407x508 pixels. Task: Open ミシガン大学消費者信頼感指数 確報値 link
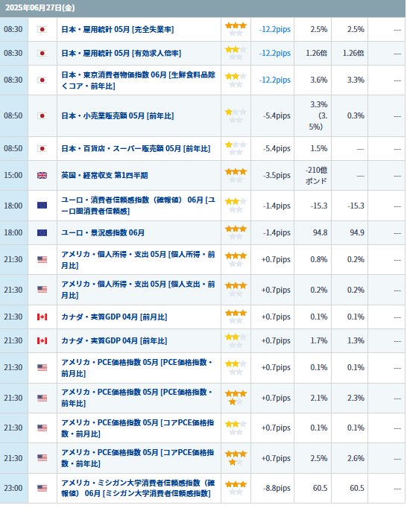pyautogui.click(x=138, y=489)
